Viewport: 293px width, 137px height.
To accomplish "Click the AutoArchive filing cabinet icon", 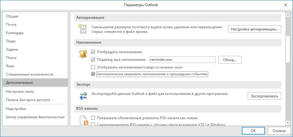I will point(82,29).
